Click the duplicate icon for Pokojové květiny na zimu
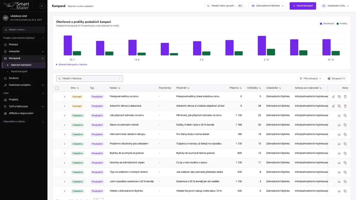Screen dimensions: 356x200 (x=339, y=97)
